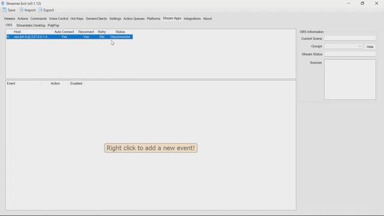
Task: Select the obs 127.0.0.1 host row
Action: (70, 37)
